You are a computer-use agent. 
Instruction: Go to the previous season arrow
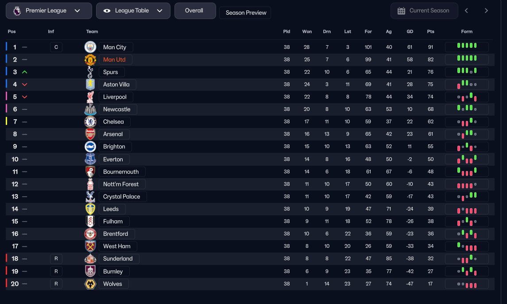click(x=467, y=11)
